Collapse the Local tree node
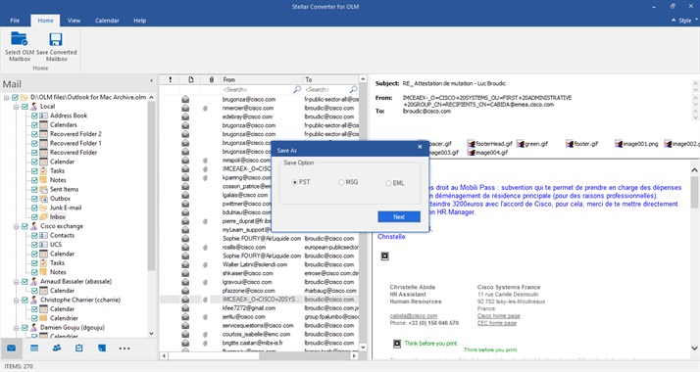700x372 pixels. (x=16, y=107)
